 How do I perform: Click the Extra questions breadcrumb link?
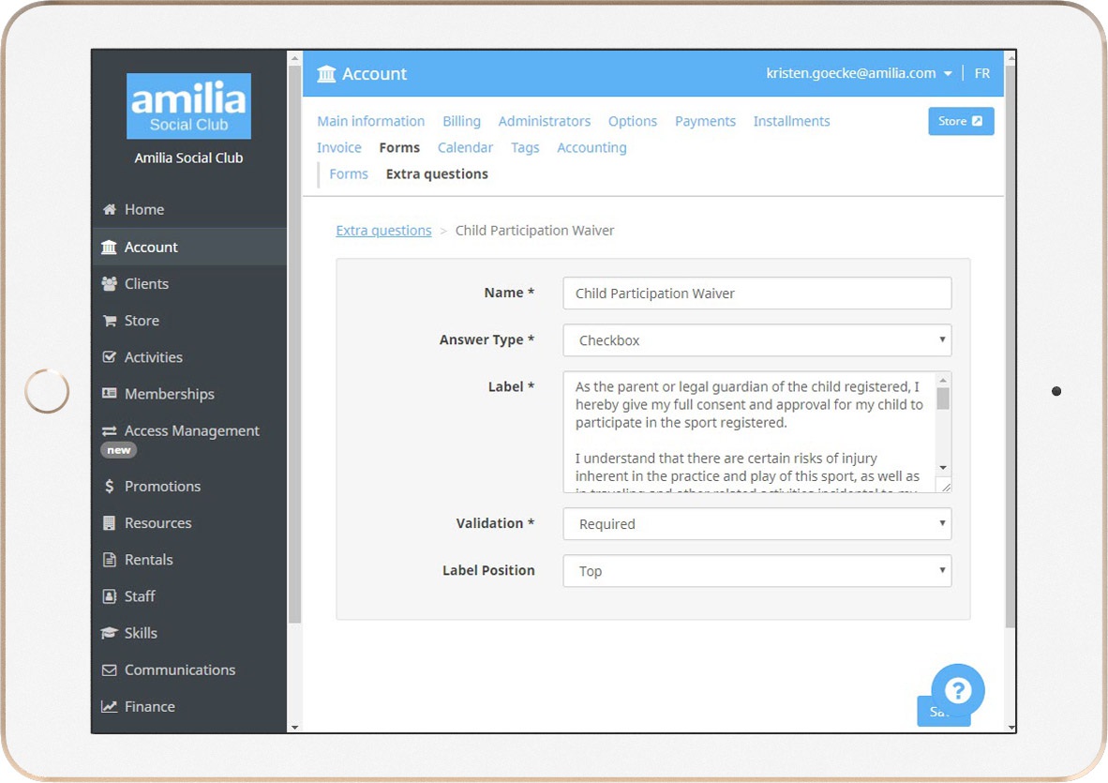(383, 231)
